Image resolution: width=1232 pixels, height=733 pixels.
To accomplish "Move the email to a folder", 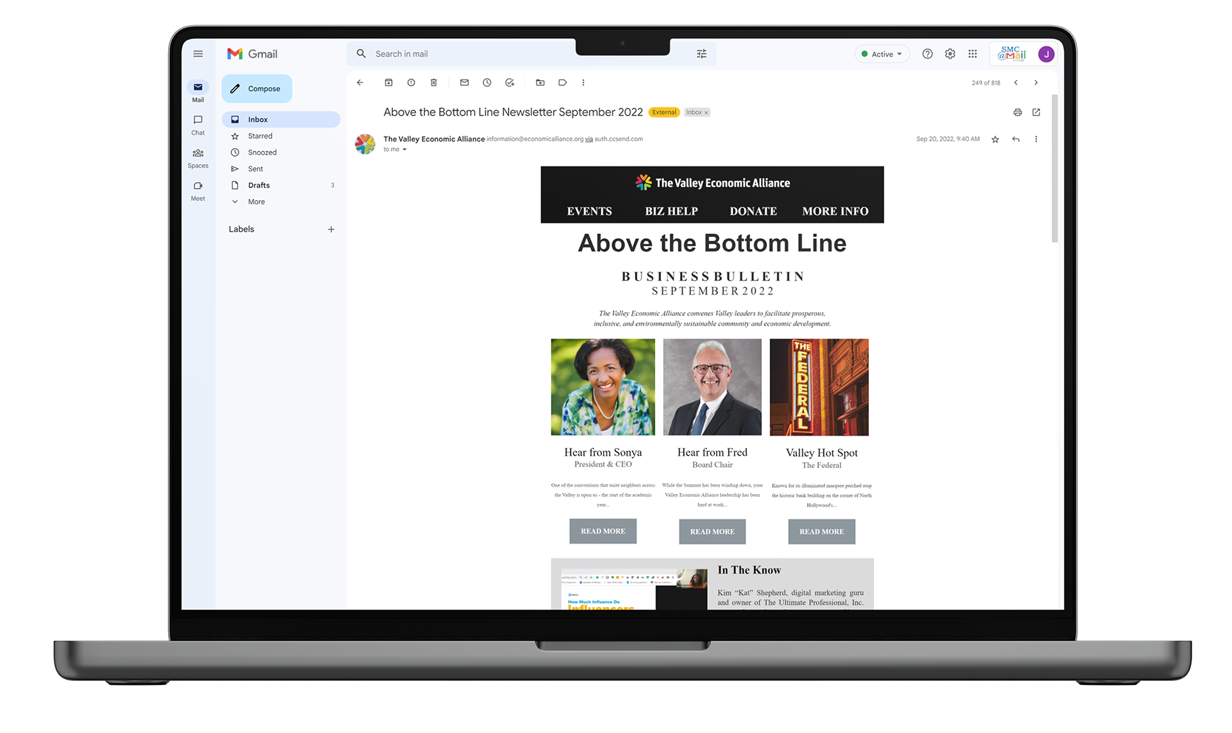I will pos(540,82).
